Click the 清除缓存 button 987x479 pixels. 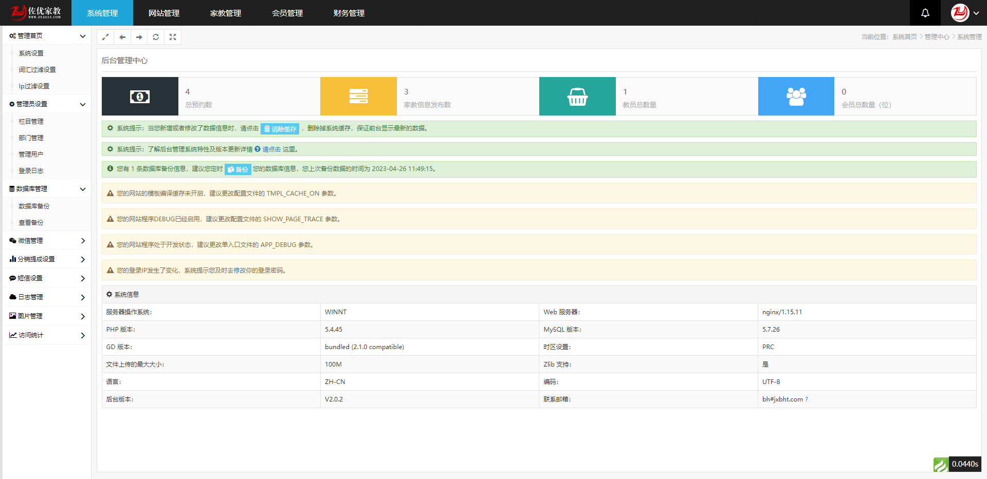point(280,129)
